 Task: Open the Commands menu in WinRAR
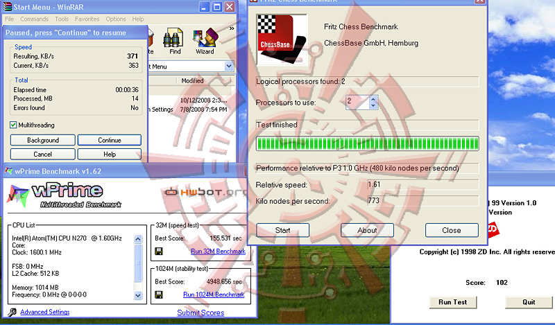pos(34,19)
